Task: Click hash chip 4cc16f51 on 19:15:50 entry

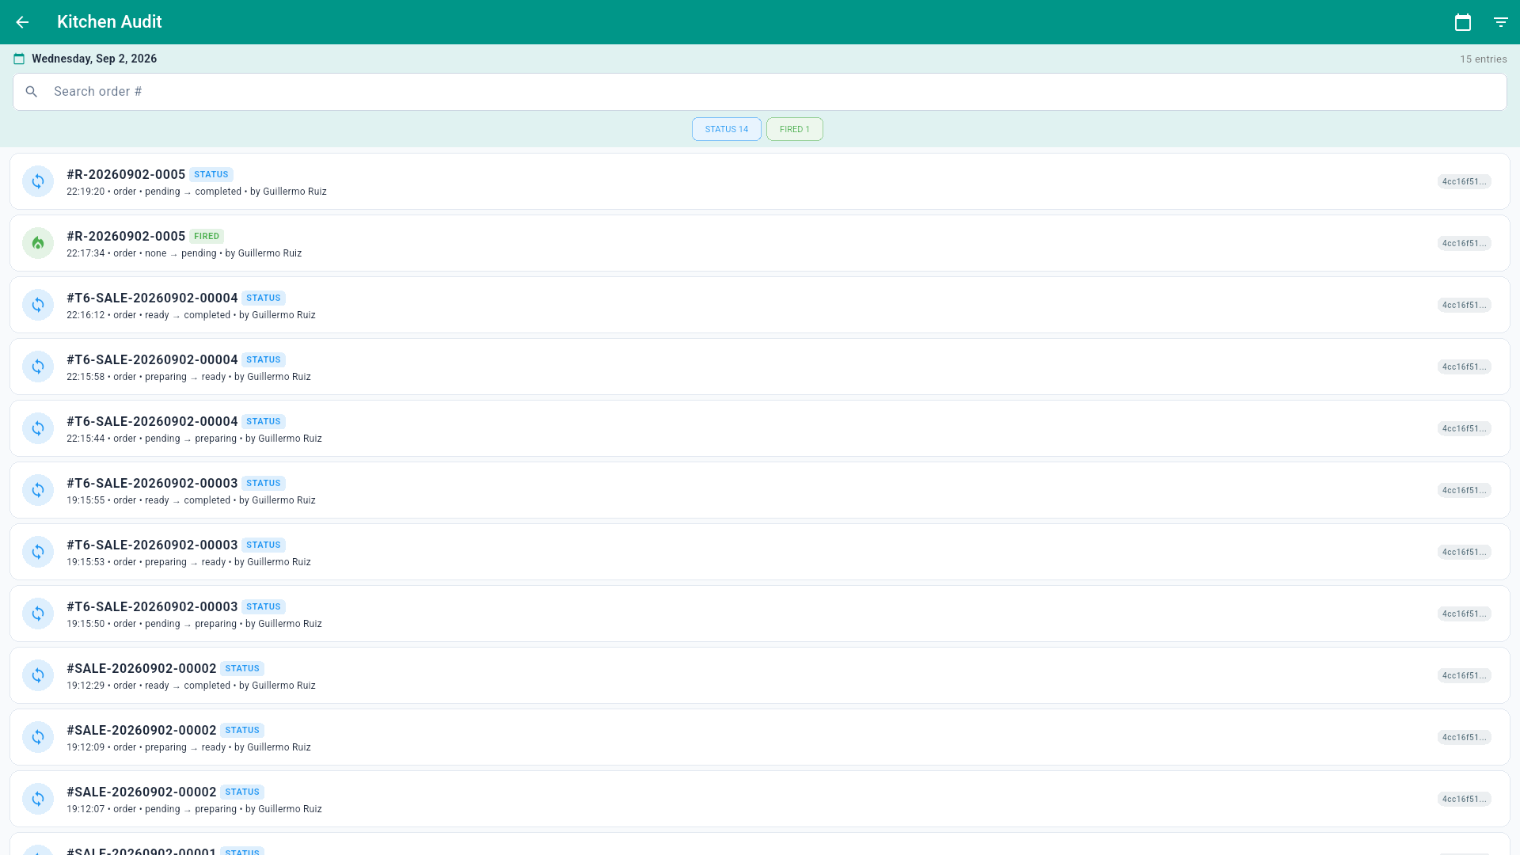Action: (x=1465, y=614)
